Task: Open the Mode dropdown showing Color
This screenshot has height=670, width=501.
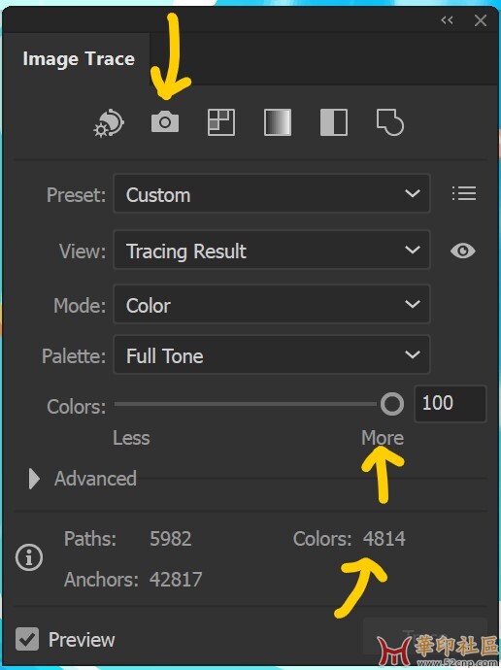Action: click(272, 304)
